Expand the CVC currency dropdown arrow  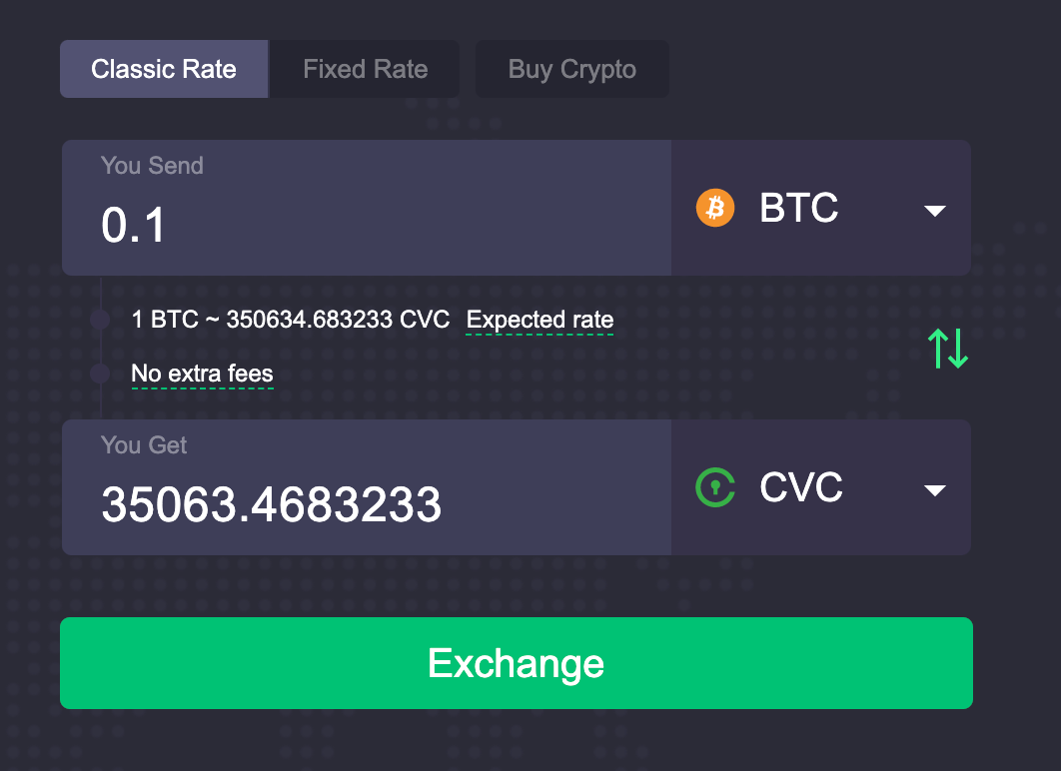(x=935, y=490)
